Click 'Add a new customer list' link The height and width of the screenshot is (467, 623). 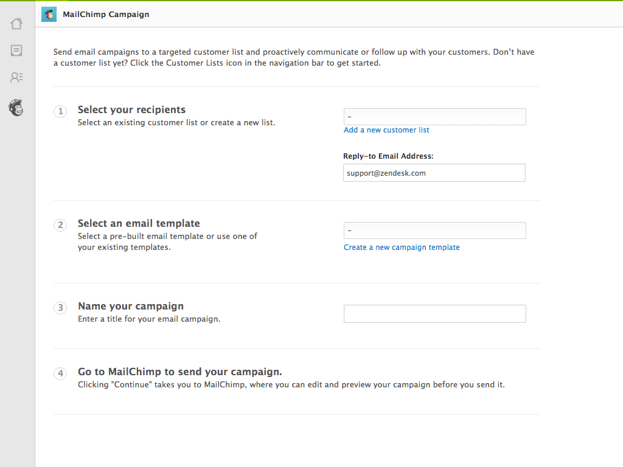pyautogui.click(x=386, y=130)
